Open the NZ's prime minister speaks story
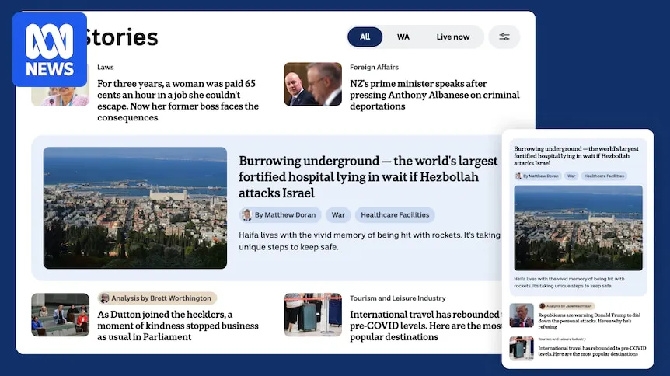Viewport: 670px width, 376px height. tap(434, 95)
